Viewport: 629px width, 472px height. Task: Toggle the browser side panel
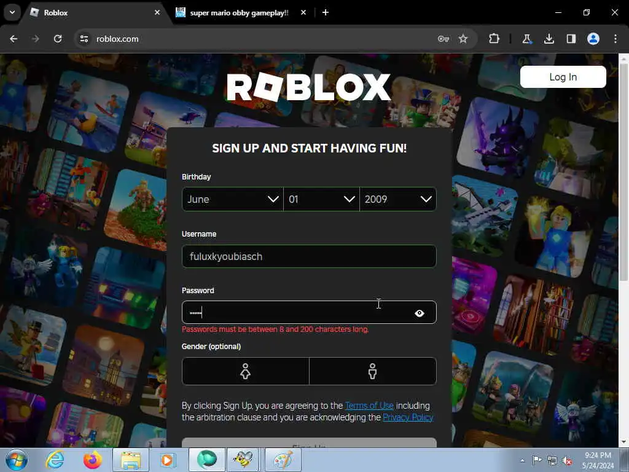click(x=571, y=39)
